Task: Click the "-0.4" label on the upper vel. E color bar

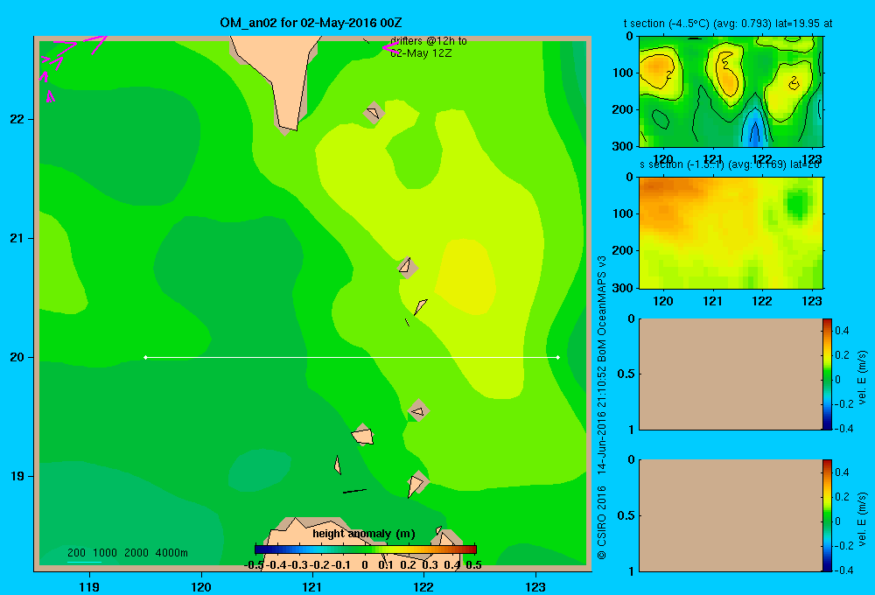Action: [843, 429]
